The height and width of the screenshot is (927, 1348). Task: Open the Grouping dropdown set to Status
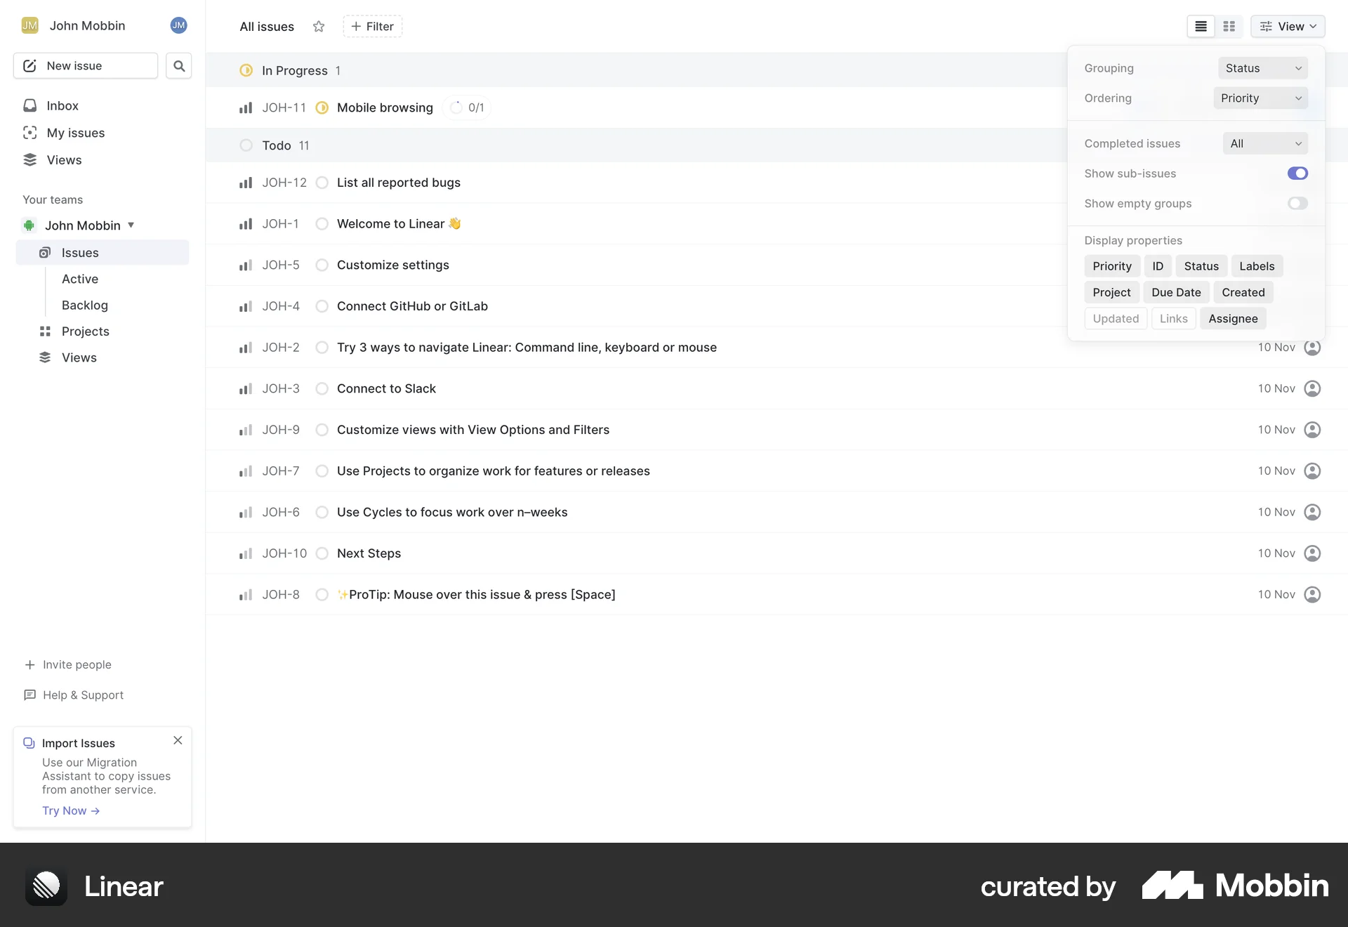click(1262, 67)
